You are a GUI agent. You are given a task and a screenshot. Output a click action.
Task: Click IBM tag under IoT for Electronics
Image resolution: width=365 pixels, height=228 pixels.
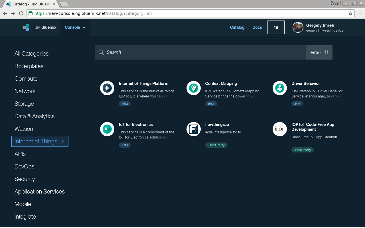click(125, 145)
